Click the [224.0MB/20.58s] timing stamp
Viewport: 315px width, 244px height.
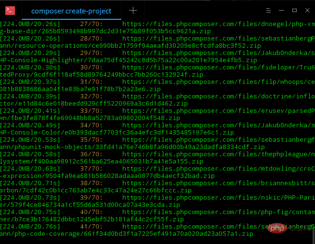[x=30, y=154]
